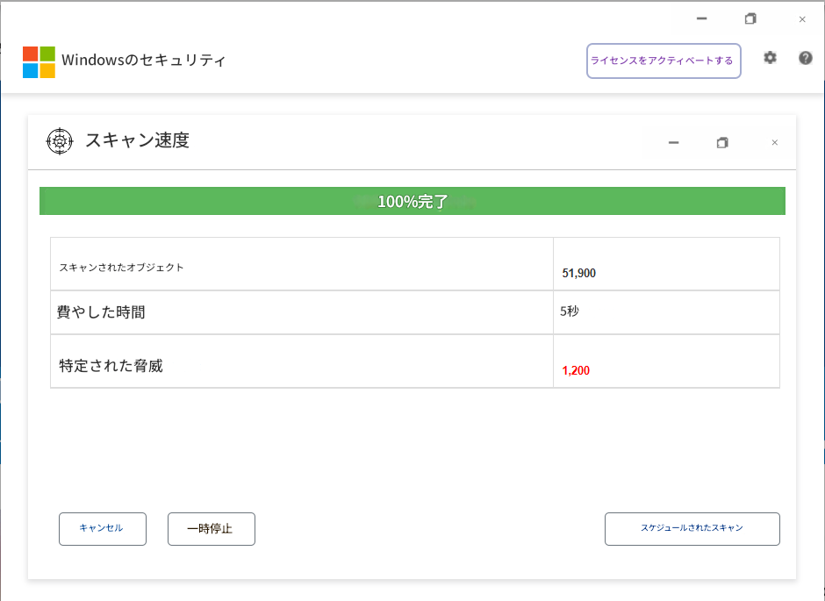Minimize the スキャン速度 inner panel
This screenshot has height=601, width=825.
click(673, 143)
